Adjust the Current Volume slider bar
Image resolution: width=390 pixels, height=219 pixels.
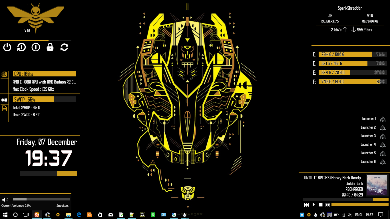pyautogui.click(x=41, y=199)
